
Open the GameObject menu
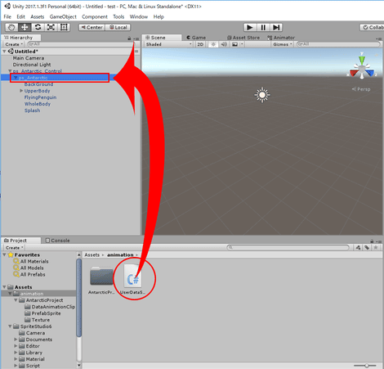coord(63,16)
